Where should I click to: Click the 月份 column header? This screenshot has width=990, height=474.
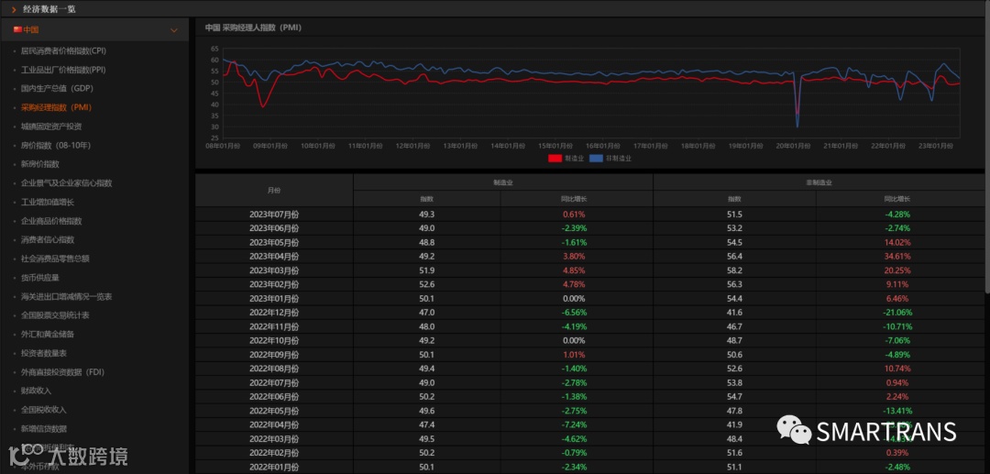274,190
